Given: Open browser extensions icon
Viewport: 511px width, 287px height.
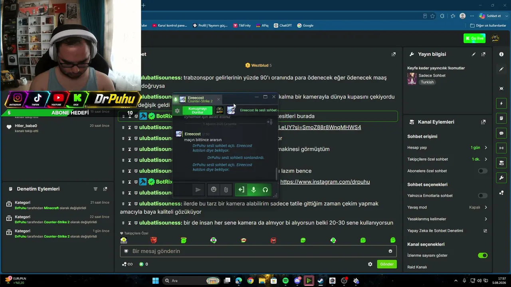Looking at the screenshot, I should (x=442, y=16).
